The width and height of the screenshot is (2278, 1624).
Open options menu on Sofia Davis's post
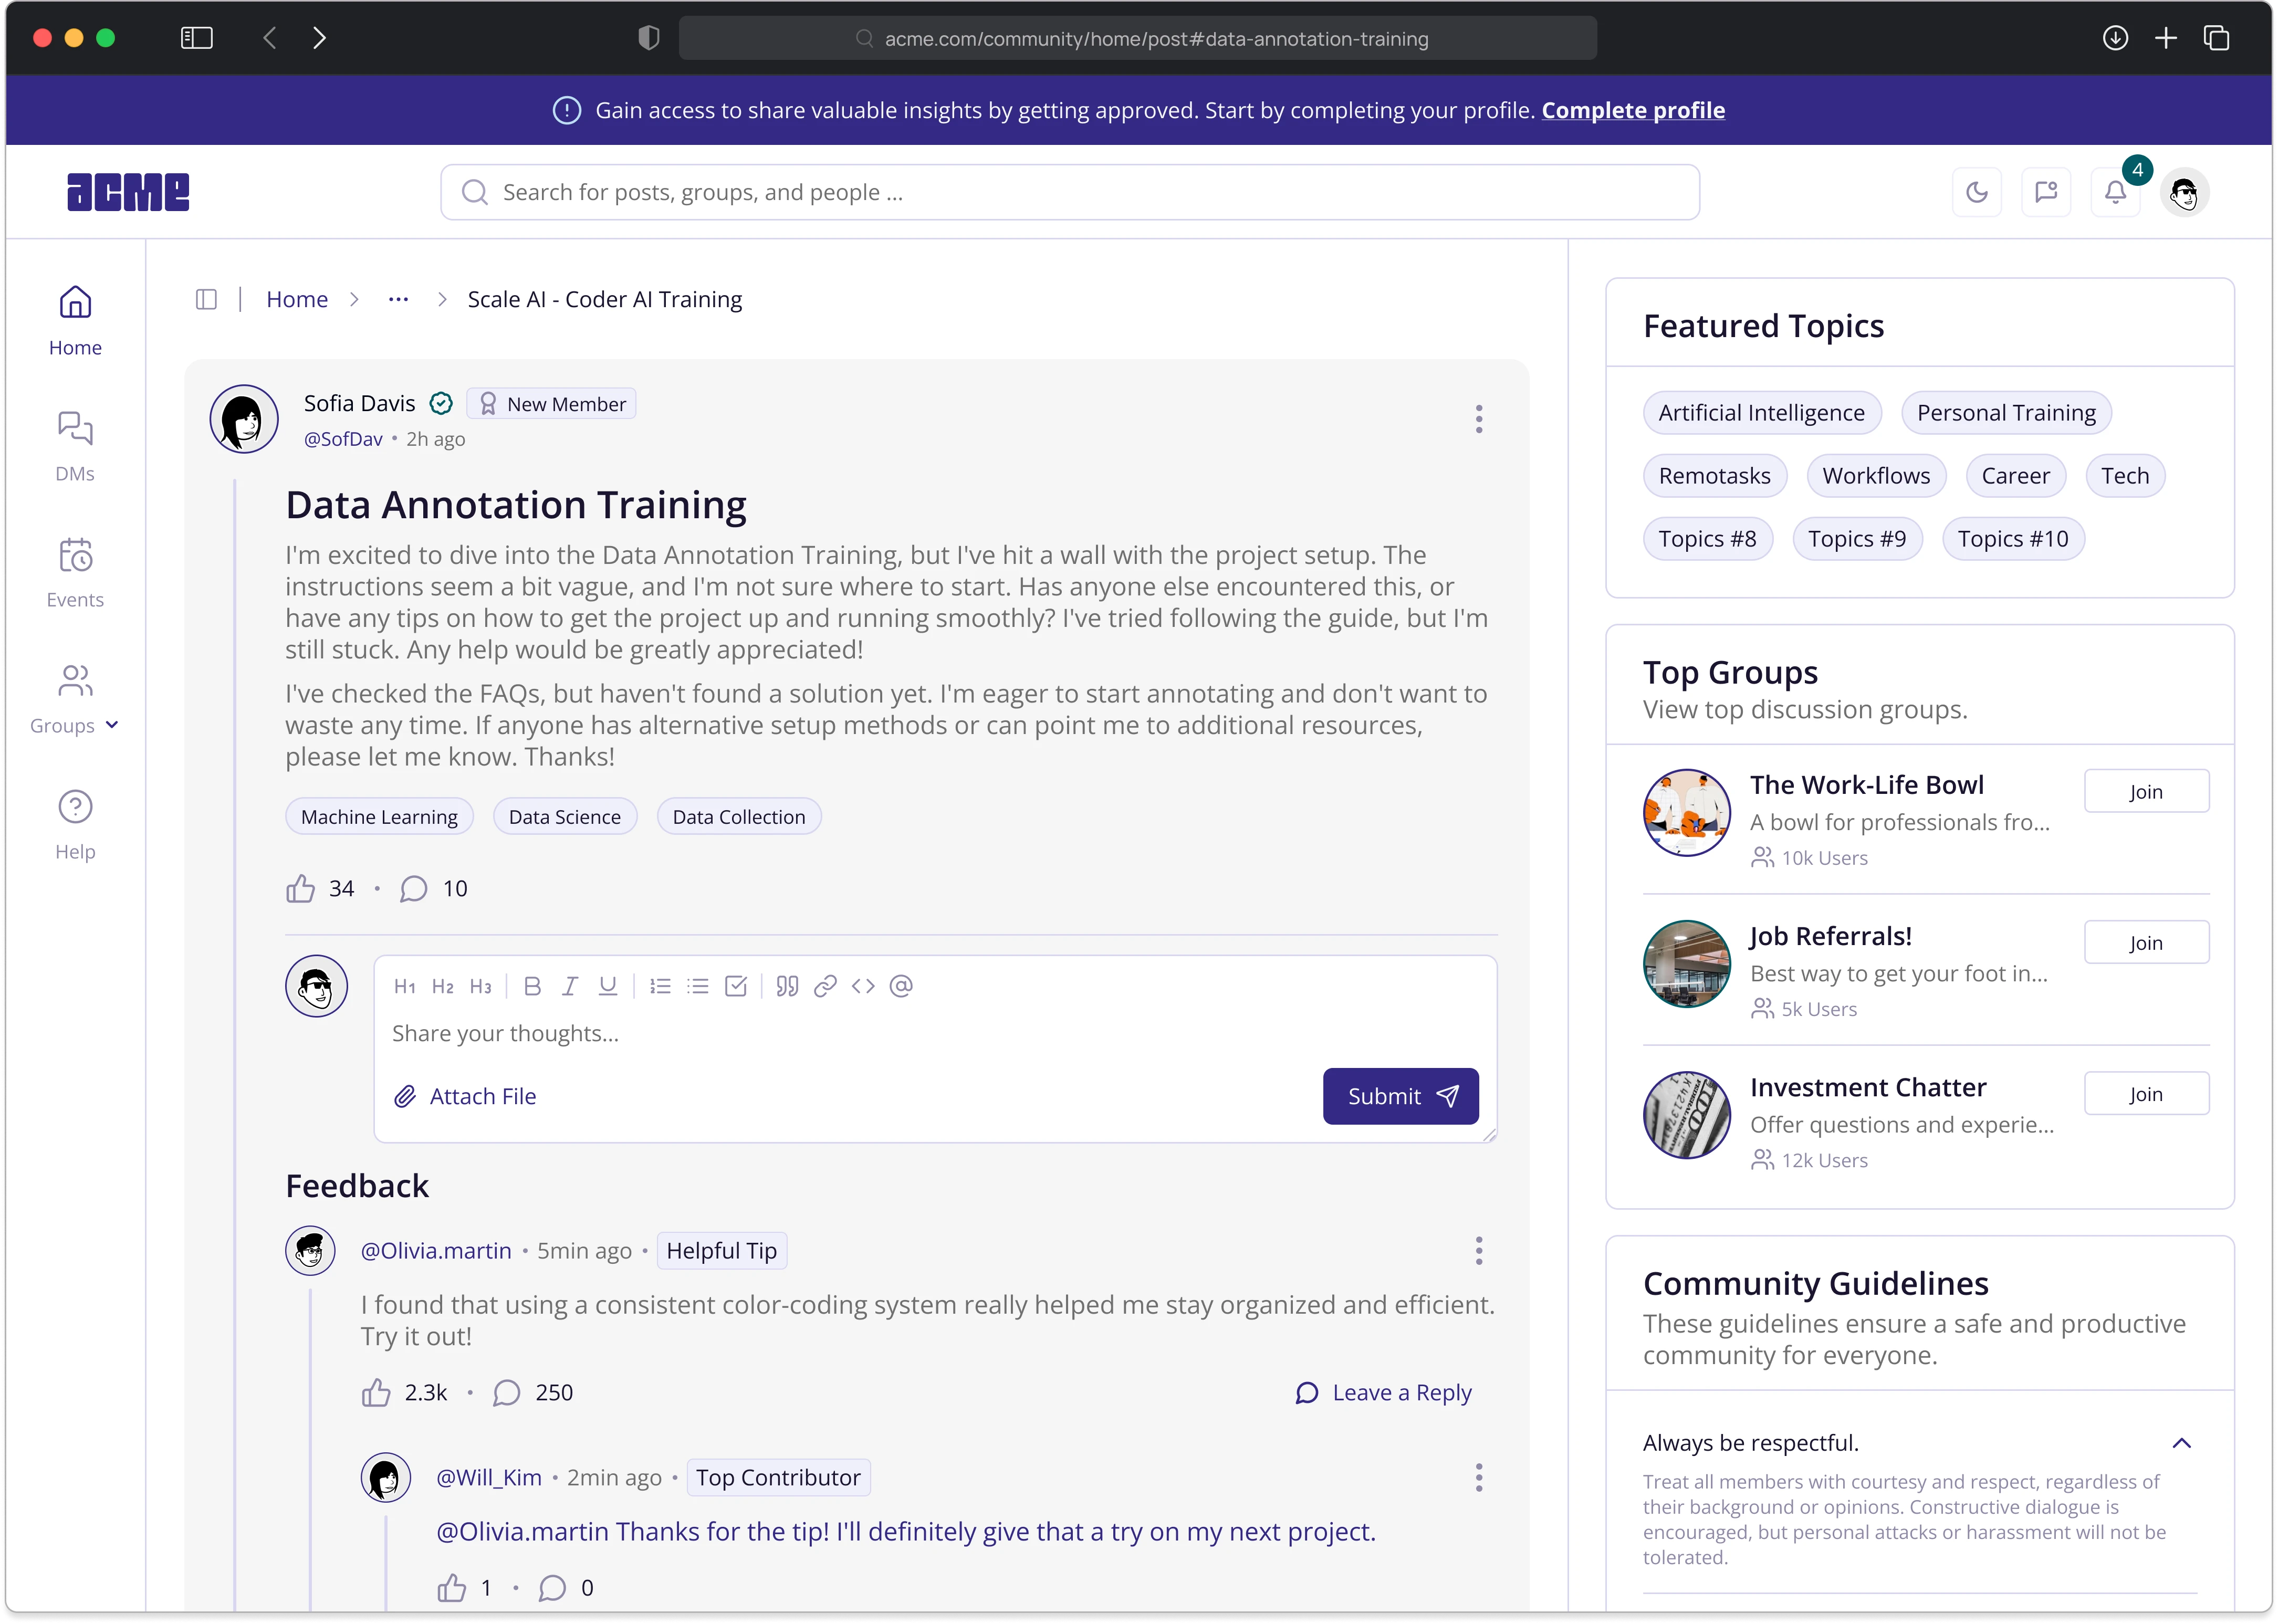tap(1479, 419)
